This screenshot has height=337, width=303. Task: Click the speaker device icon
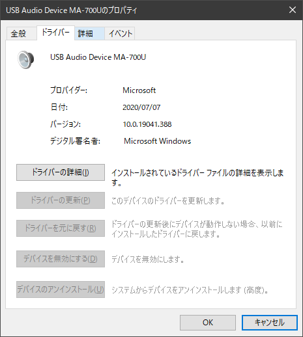[26, 60]
